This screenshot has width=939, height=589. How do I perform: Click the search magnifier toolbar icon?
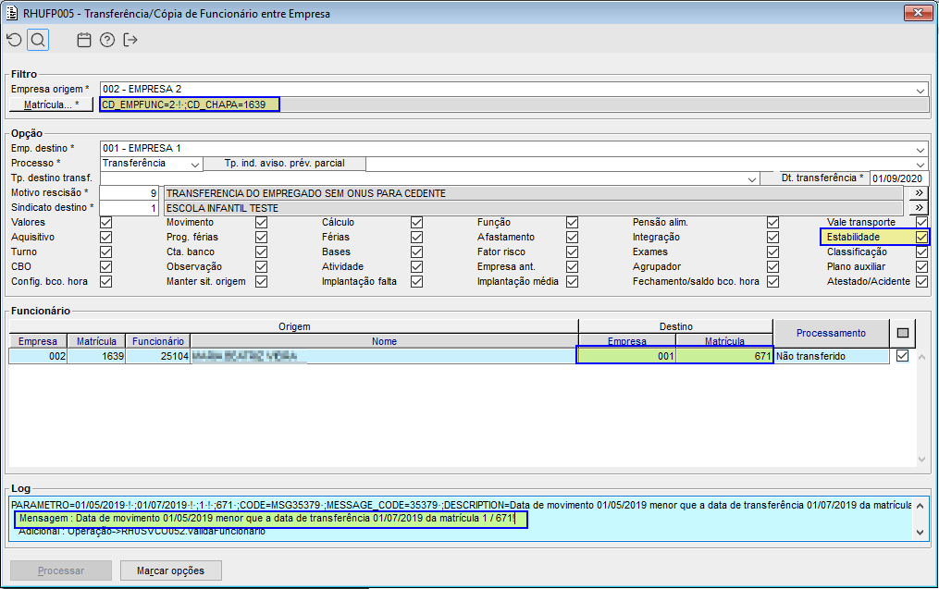click(x=38, y=40)
